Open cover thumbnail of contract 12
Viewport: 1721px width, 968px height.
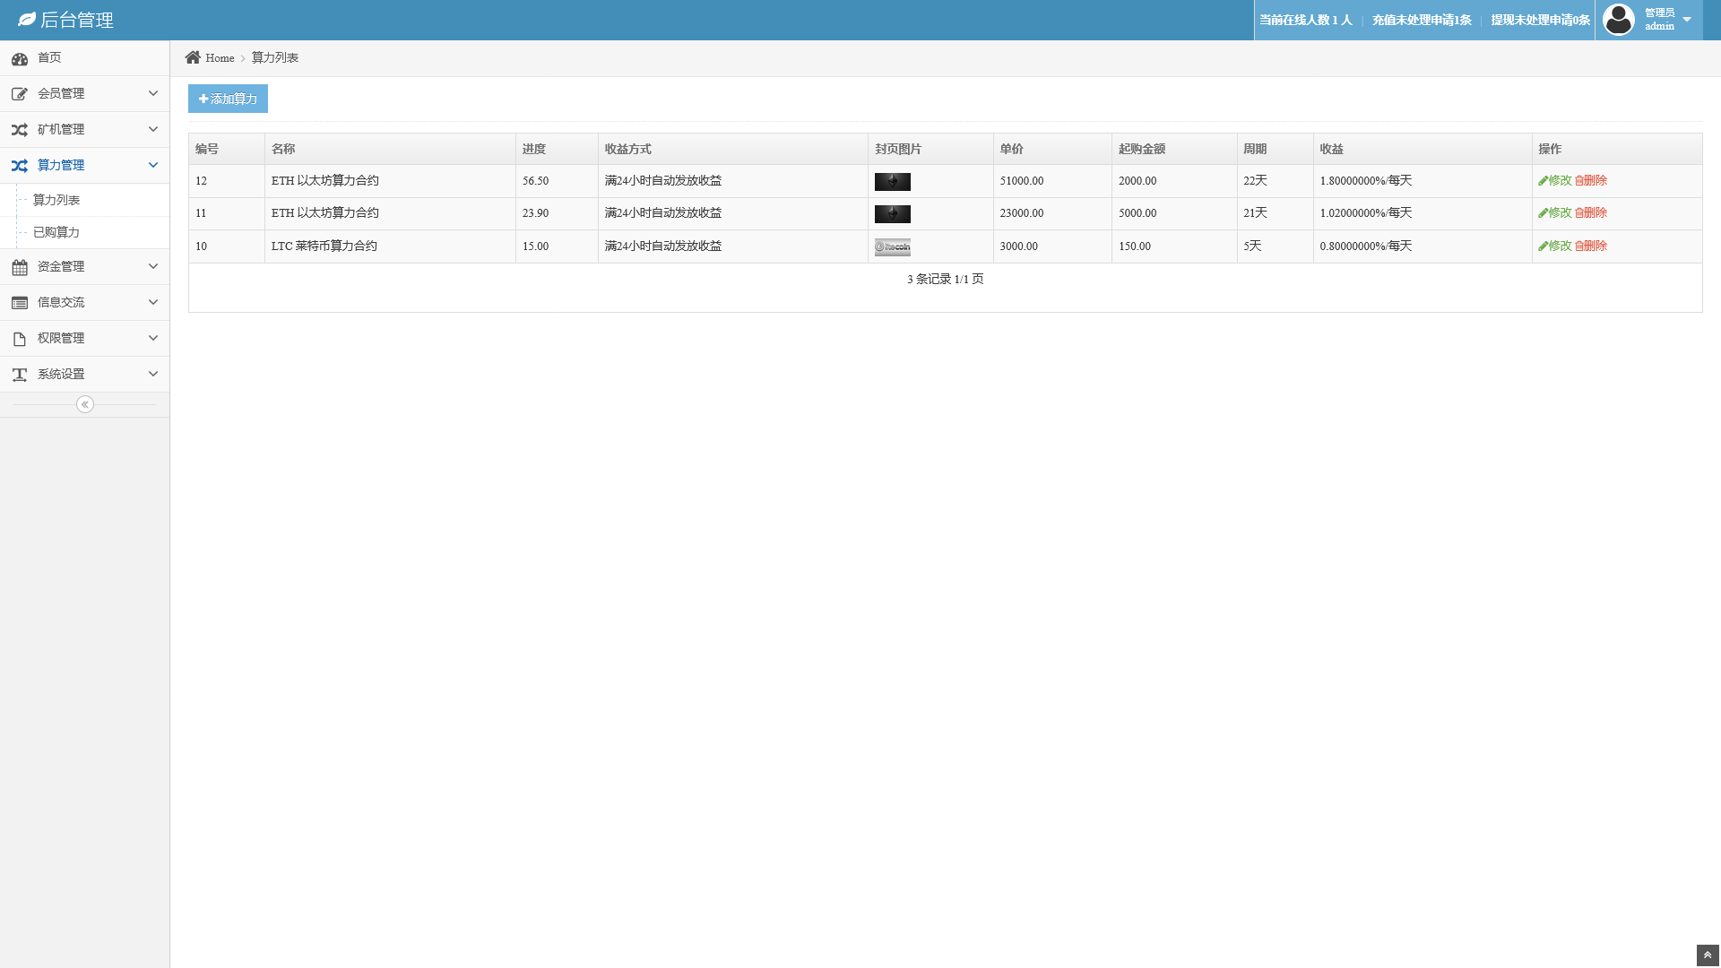click(893, 181)
